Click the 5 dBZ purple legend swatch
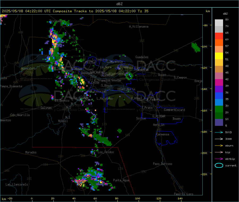This screenshot has width=239, height=202. pos(219,122)
